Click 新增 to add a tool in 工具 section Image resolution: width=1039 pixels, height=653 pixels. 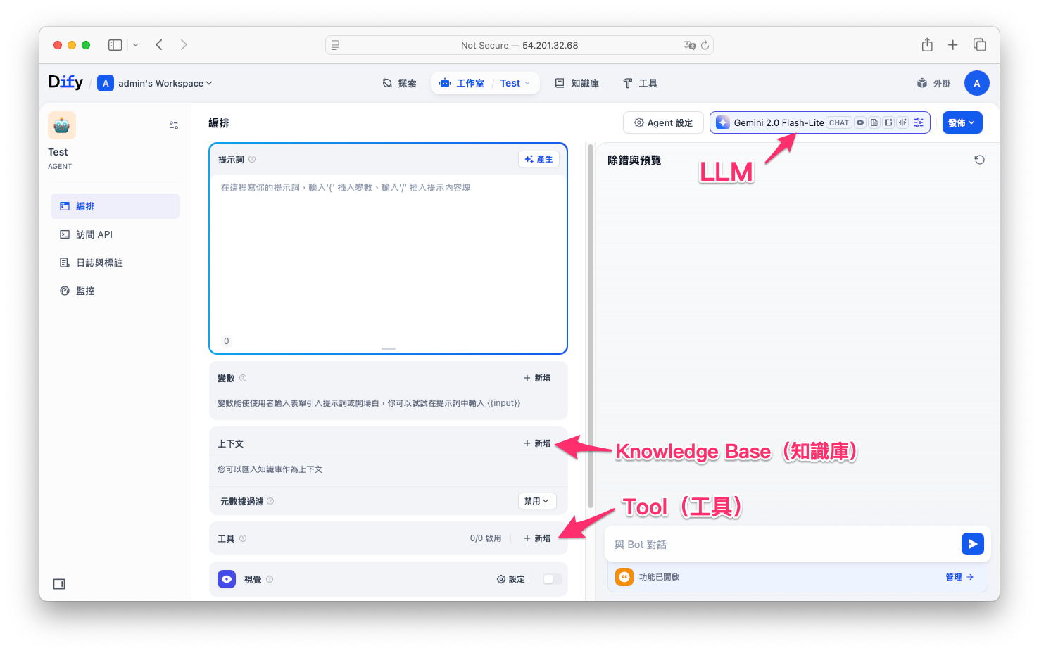pos(537,538)
